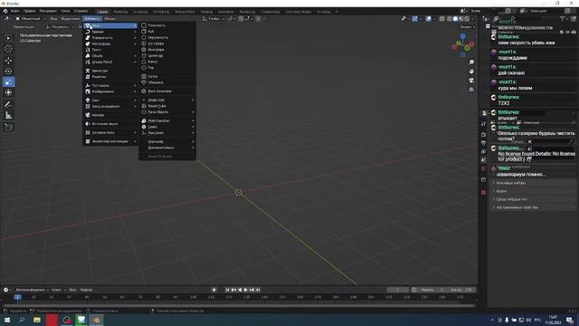Expand the Настраиваемые свойства panel
Image resolution: width=579 pixels, height=326 pixels.
point(533,207)
